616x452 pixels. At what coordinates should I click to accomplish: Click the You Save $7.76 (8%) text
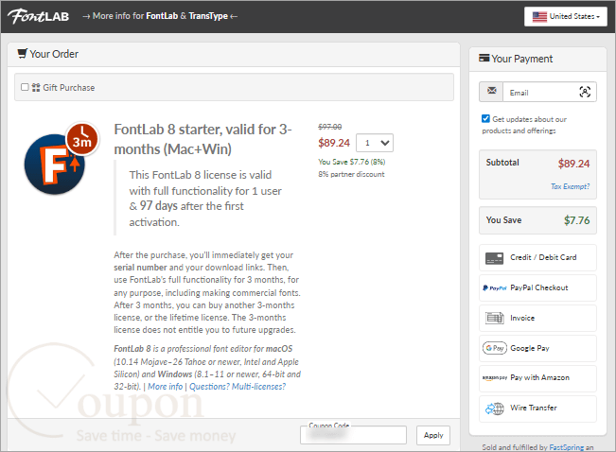point(352,162)
